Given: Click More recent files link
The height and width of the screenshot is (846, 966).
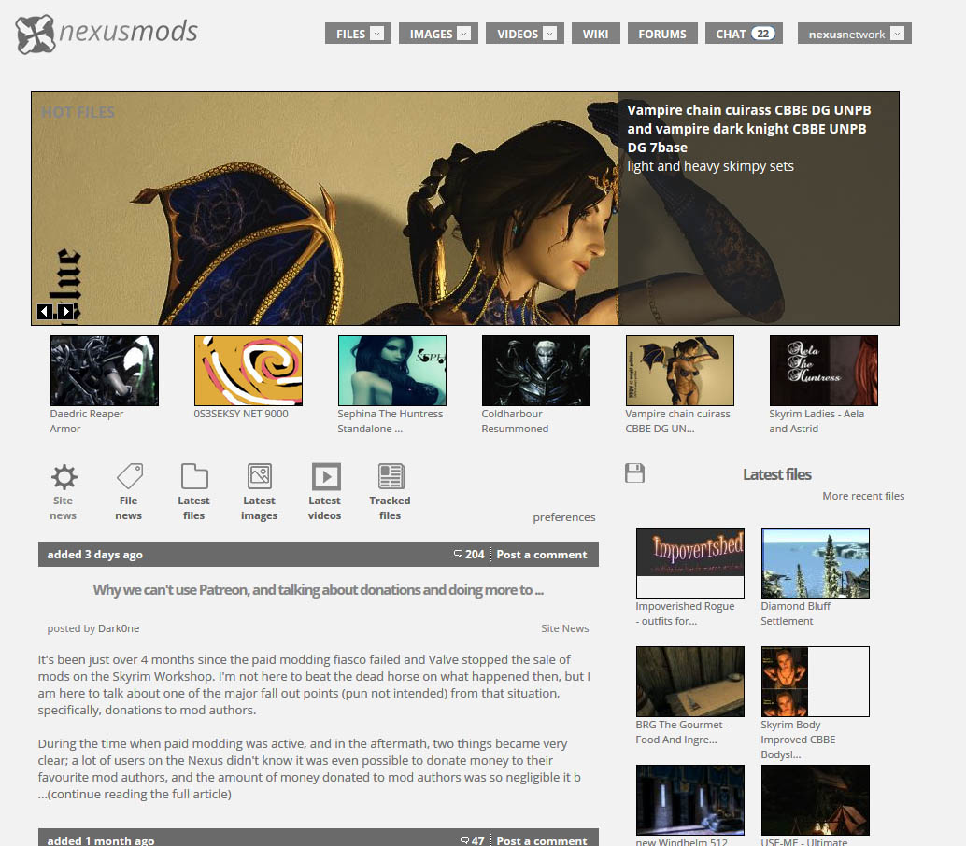Looking at the screenshot, I should 863,496.
